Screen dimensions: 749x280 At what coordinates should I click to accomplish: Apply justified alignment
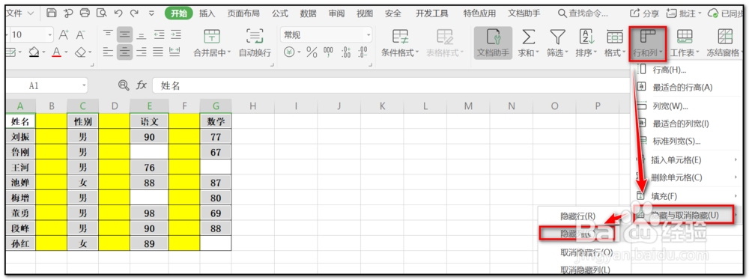tap(158, 52)
